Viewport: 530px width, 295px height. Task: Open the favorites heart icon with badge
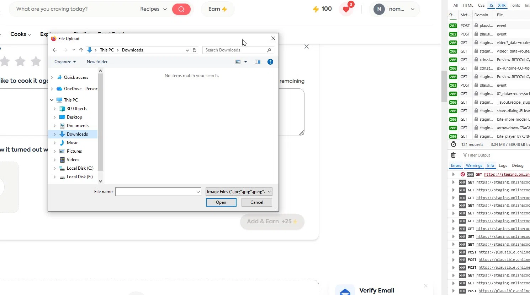click(x=346, y=9)
